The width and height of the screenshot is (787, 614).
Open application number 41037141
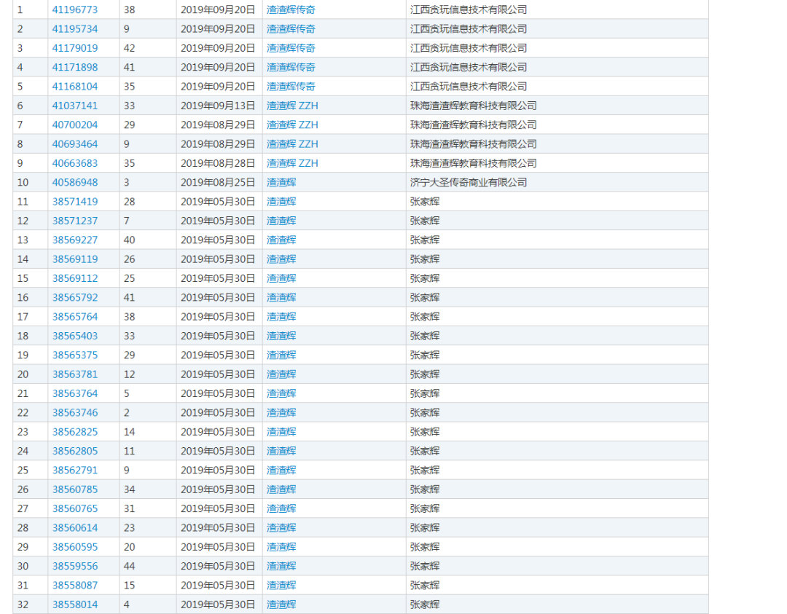(75, 106)
